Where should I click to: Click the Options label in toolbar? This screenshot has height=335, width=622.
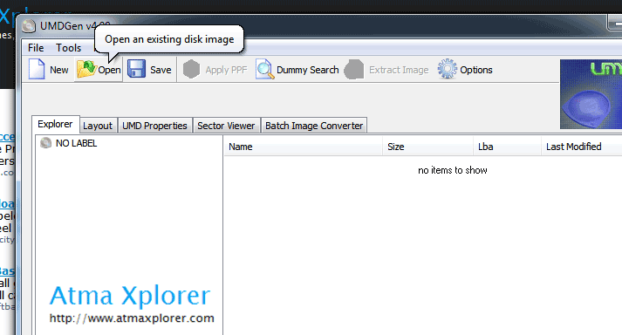(476, 70)
